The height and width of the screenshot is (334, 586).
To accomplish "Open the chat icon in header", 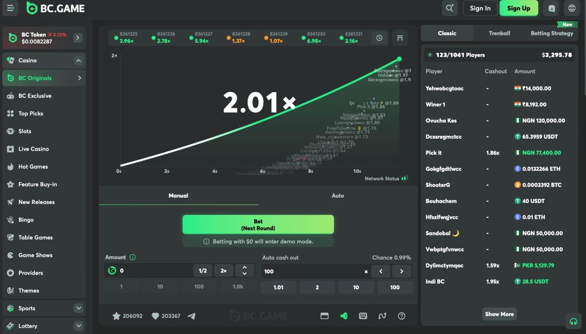I will pyautogui.click(x=552, y=8).
